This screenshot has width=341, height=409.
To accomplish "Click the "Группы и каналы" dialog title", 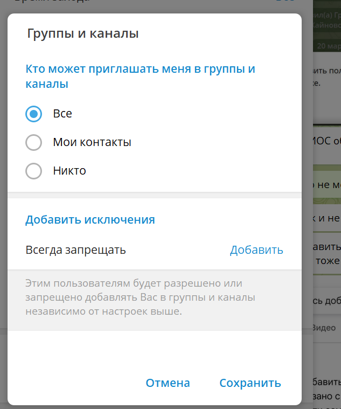I will 83,33.
